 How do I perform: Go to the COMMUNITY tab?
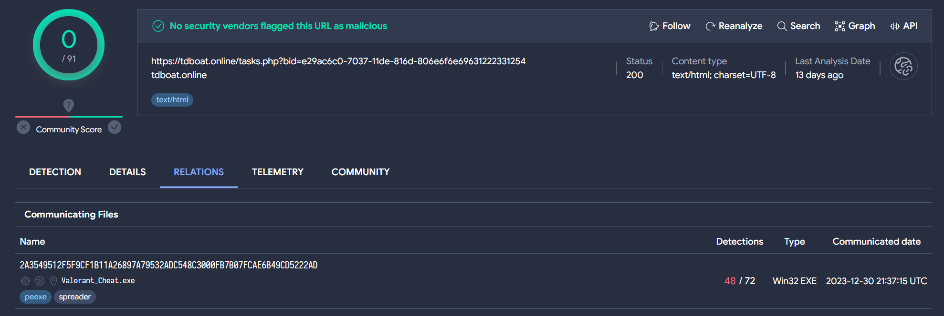click(x=360, y=172)
